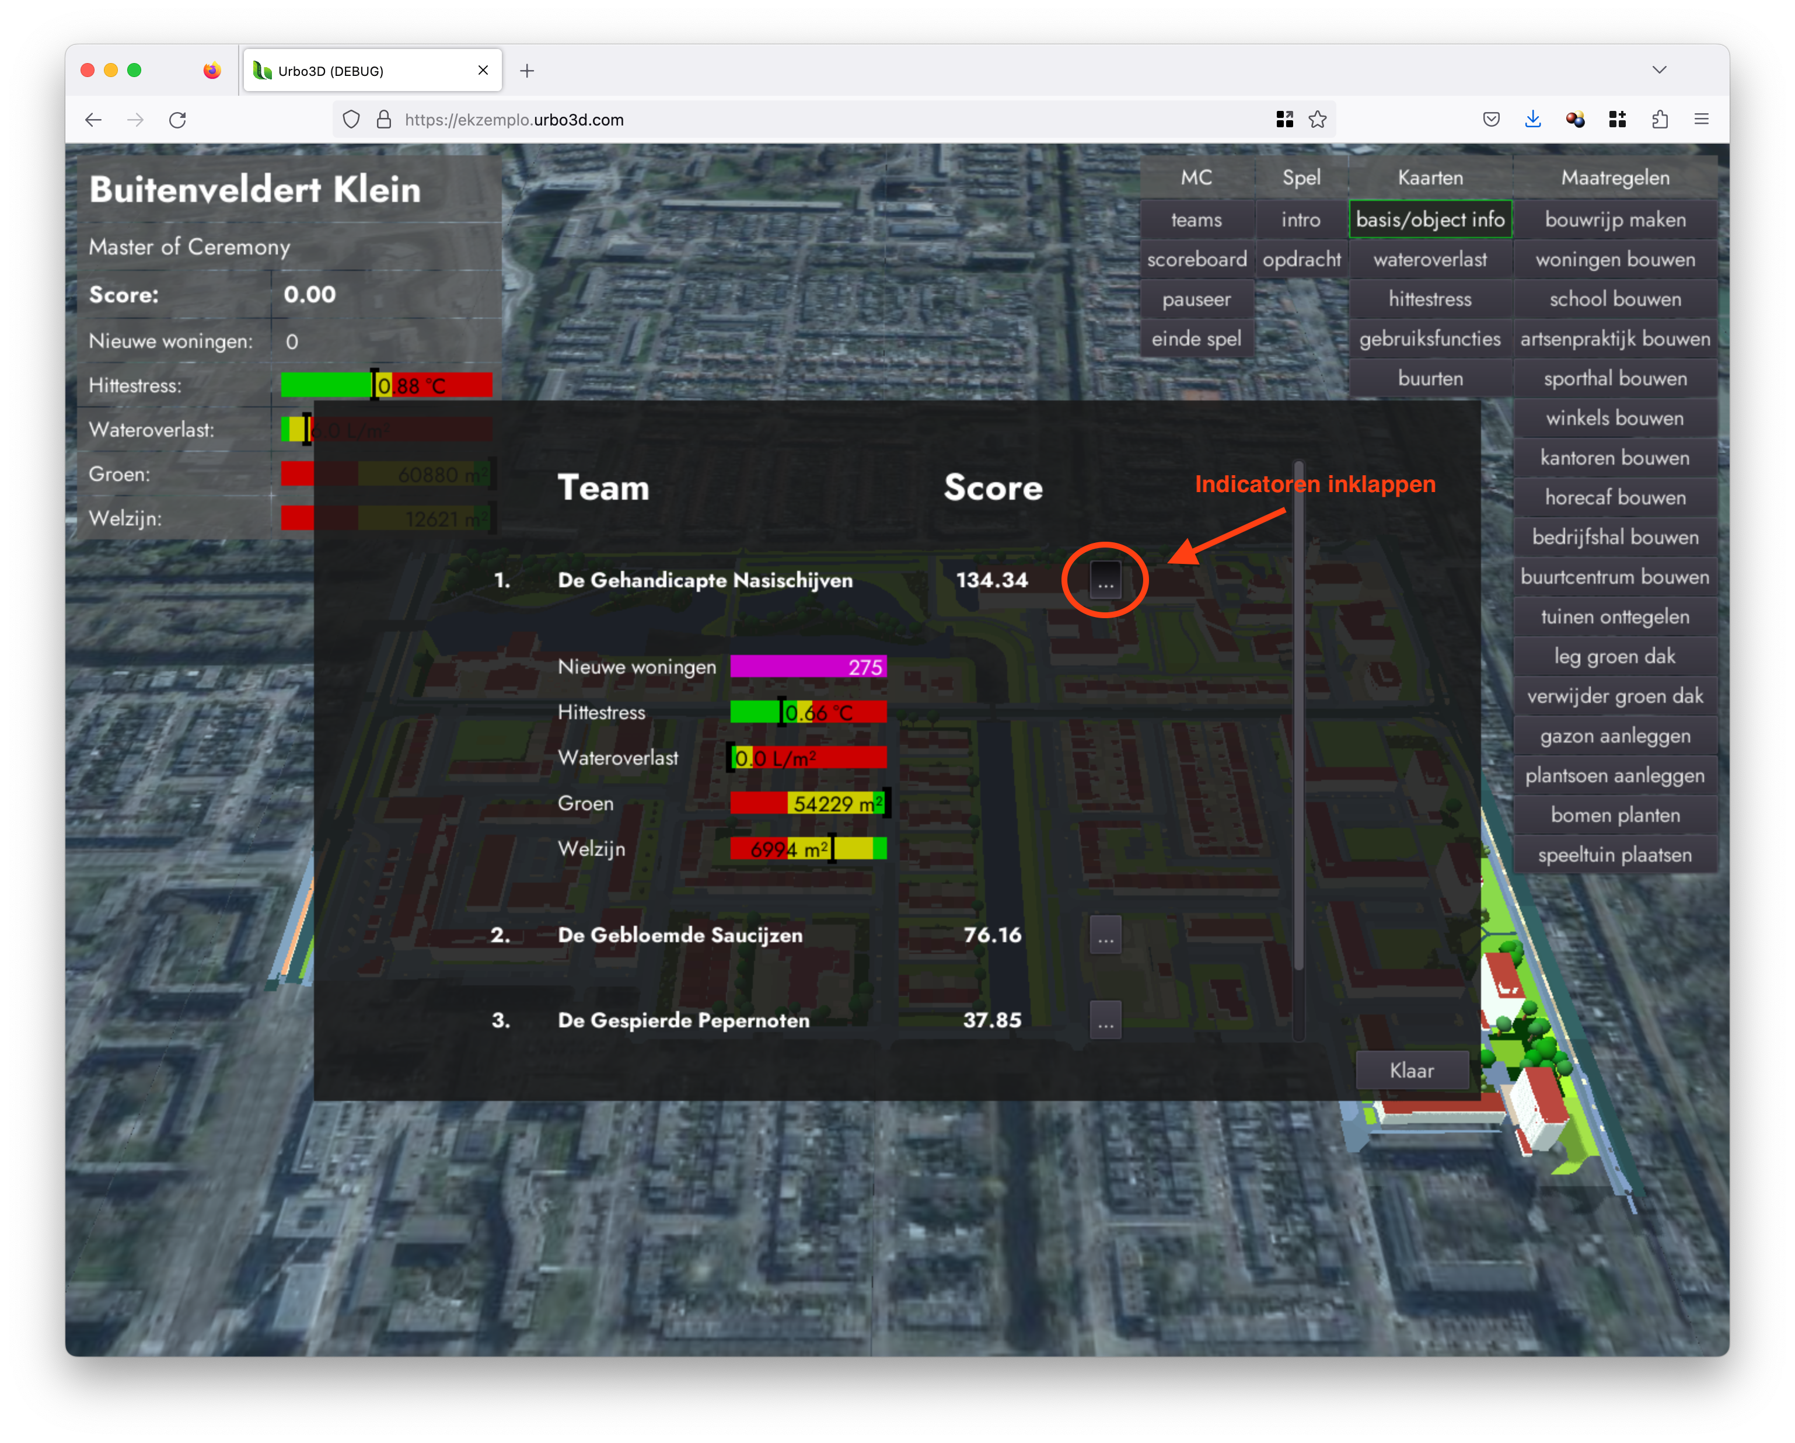Screen dimensions: 1795x1443
Task: Select bouwrijp maken measure
Action: (1615, 220)
